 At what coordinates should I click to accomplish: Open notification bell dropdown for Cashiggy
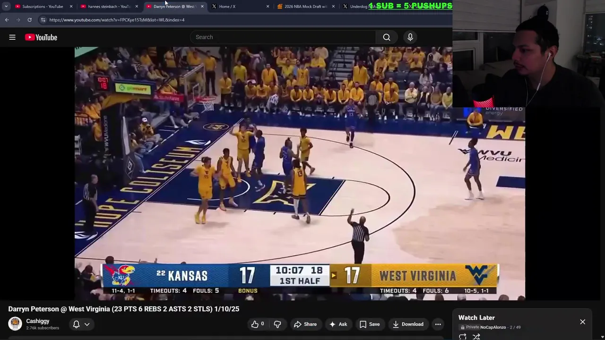(x=81, y=324)
